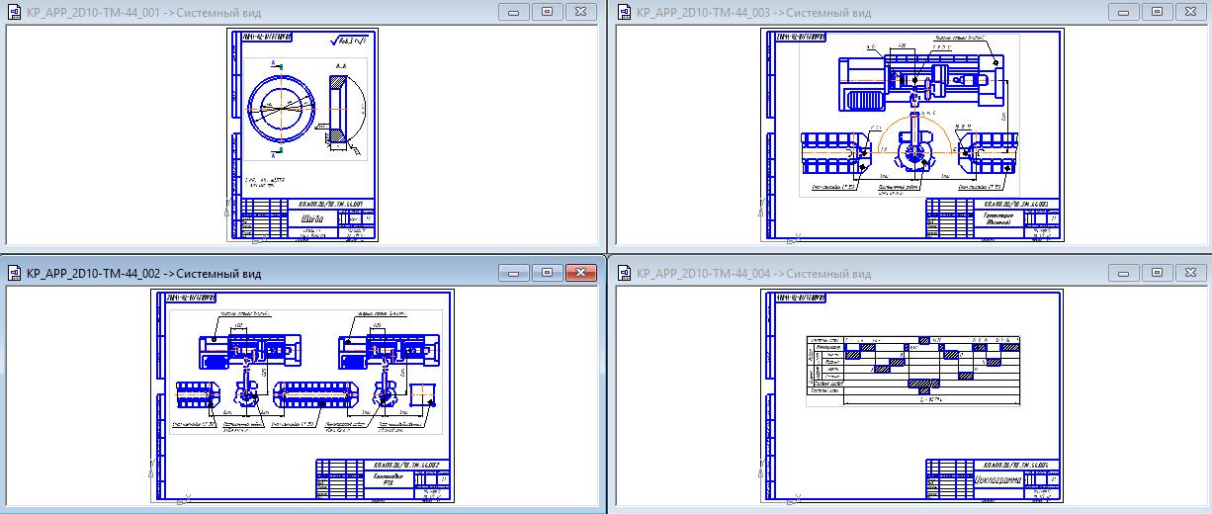Click the orange semicircle robot layout in drawing 003
This screenshot has width=1212, height=514.
(x=914, y=134)
